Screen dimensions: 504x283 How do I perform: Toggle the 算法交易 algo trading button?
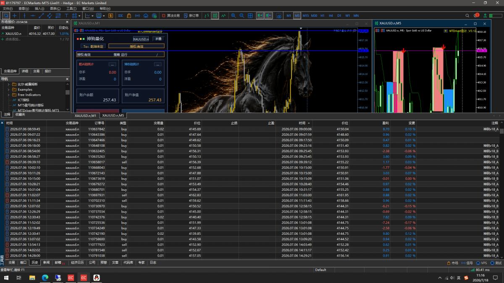[171, 16]
